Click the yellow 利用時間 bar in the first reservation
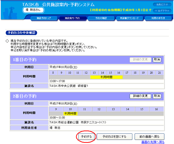174x144 pixels. (x=106, y=77)
